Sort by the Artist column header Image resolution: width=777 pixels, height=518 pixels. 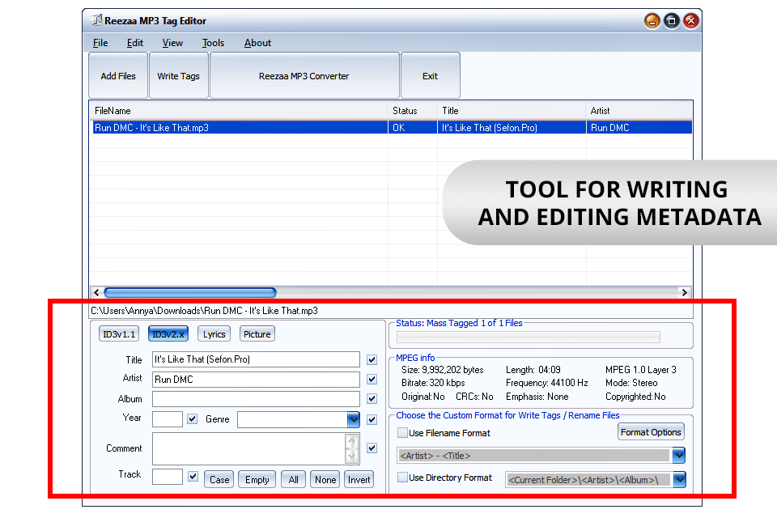coord(639,111)
